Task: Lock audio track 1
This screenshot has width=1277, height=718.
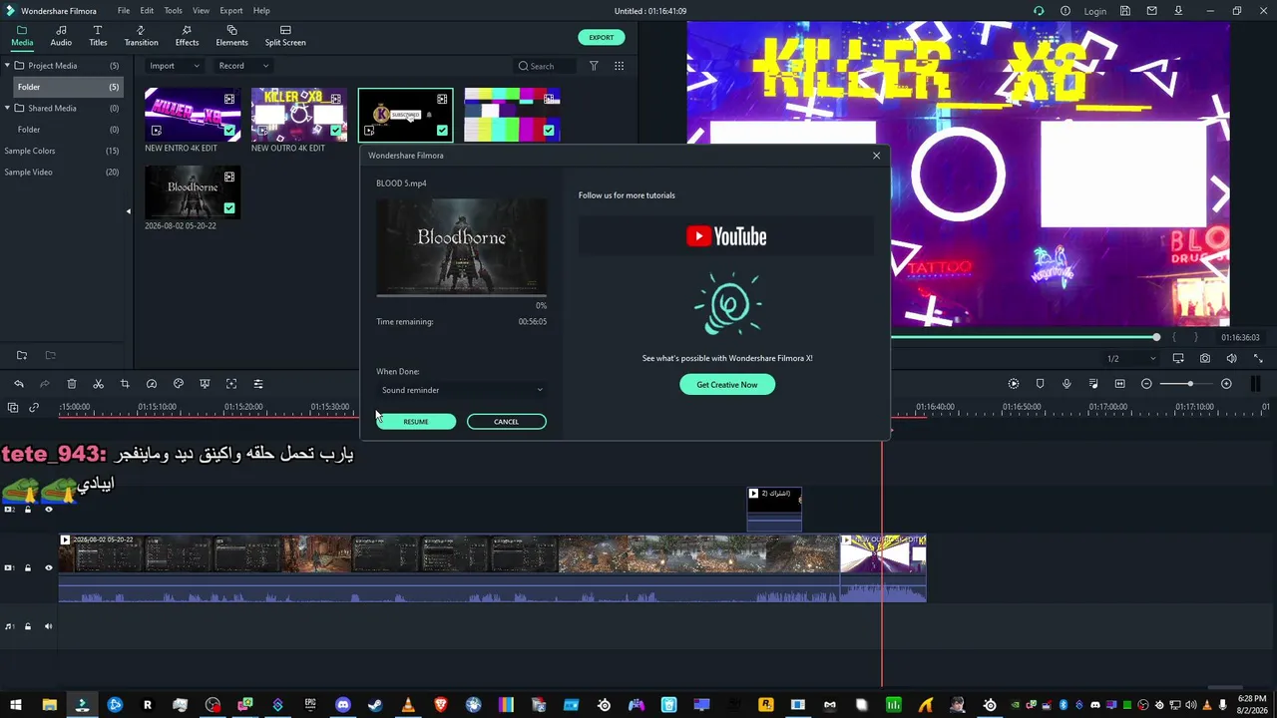Action: tap(28, 626)
